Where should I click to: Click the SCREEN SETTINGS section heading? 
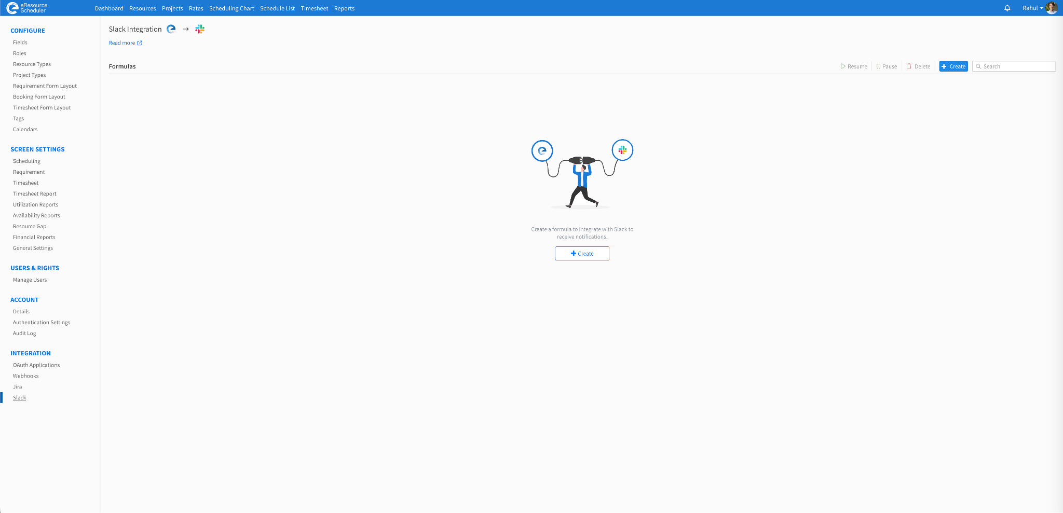(37, 149)
